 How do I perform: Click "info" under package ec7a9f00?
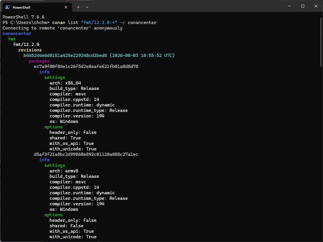[x=44, y=72]
